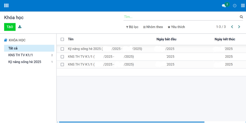The image size is (246, 123).
Task: Go to previous page arrow
Action: click(232, 27)
